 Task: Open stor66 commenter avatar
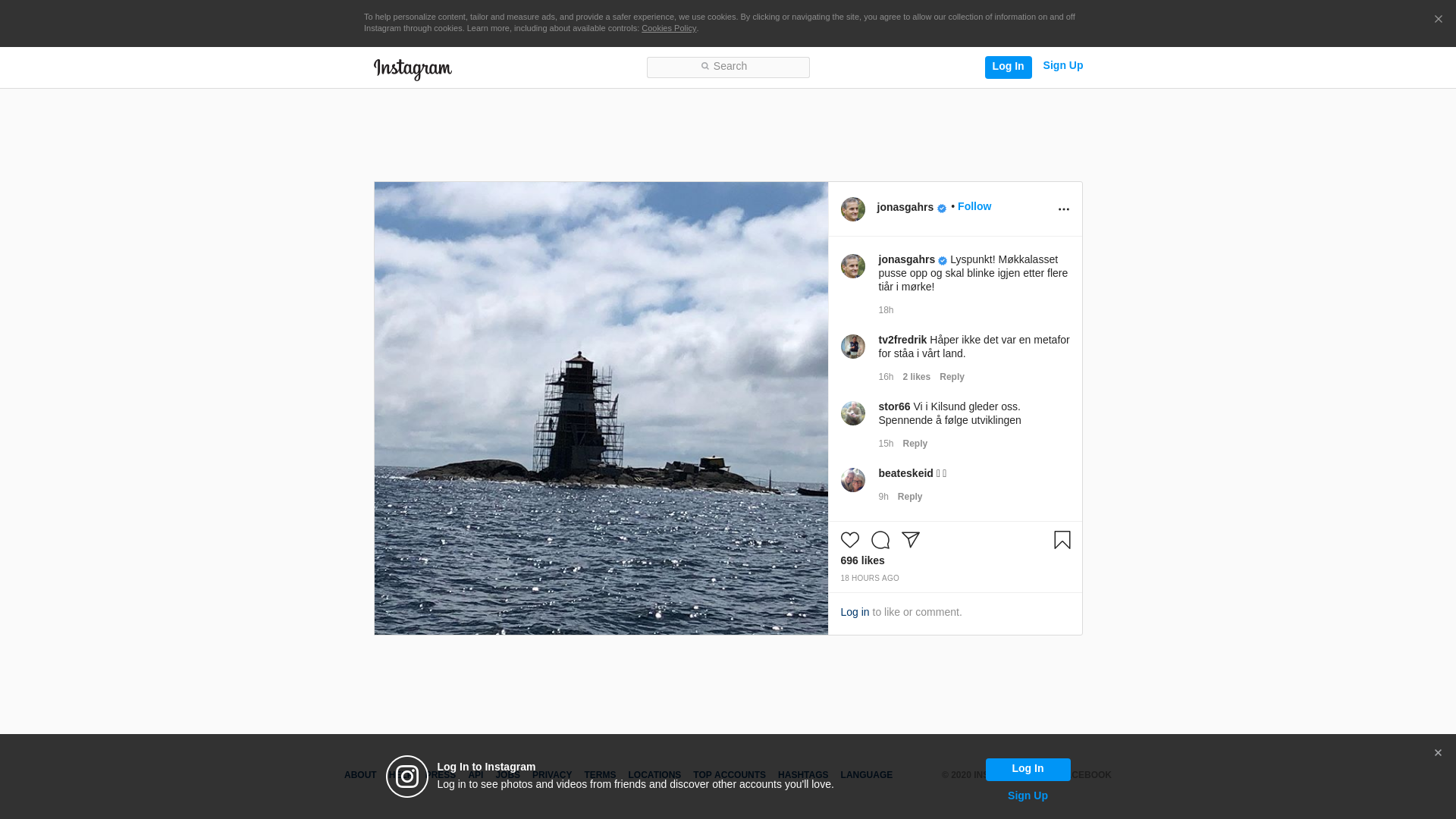[x=852, y=413]
